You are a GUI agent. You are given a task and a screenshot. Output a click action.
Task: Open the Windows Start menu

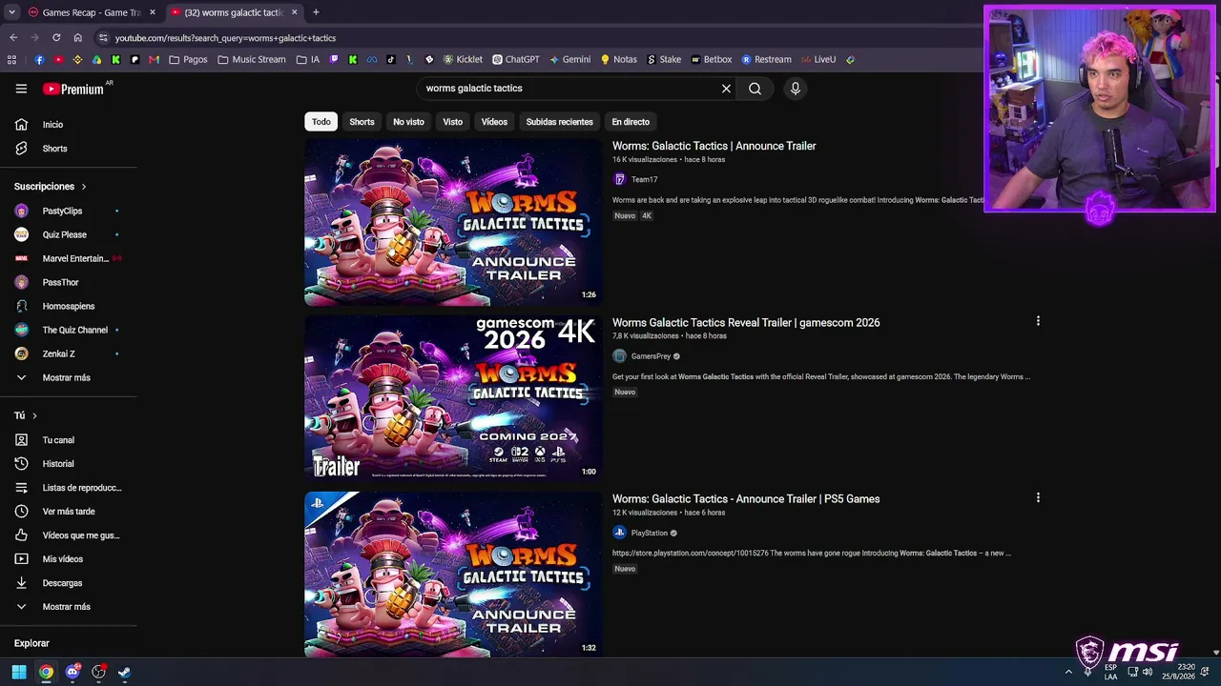[19, 672]
